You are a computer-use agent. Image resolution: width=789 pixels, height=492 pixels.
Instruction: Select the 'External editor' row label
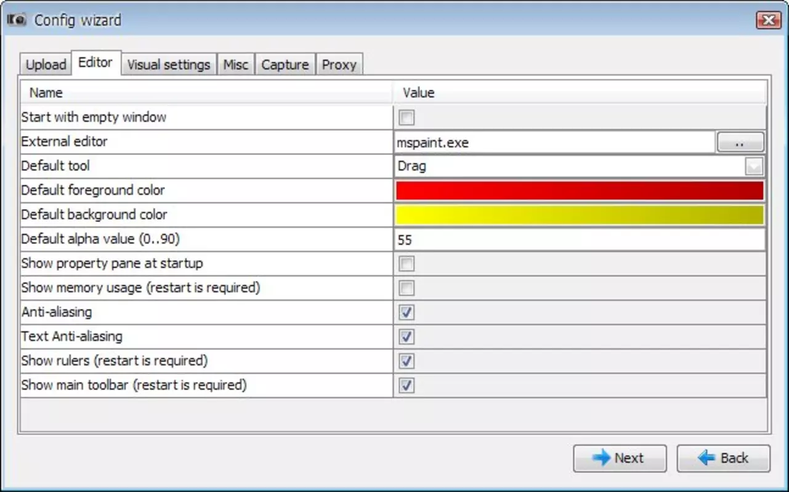(64, 141)
